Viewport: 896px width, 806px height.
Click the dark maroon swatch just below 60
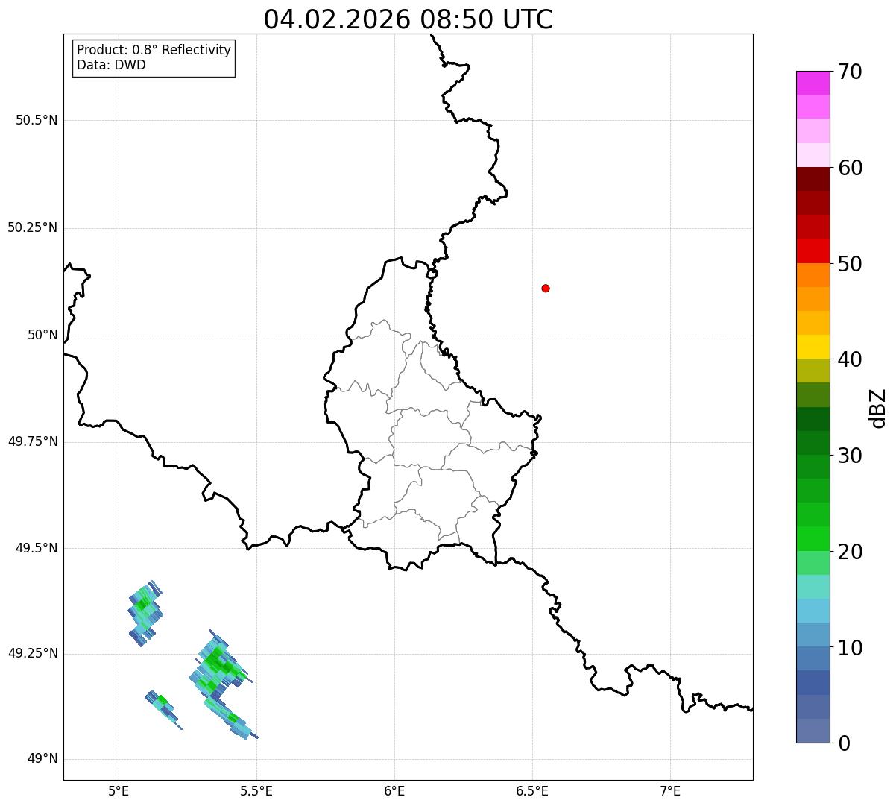[813, 179]
